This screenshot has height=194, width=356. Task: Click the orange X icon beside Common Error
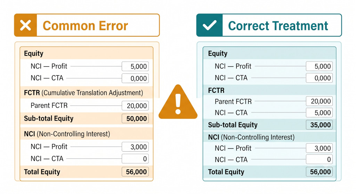(x=25, y=25)
